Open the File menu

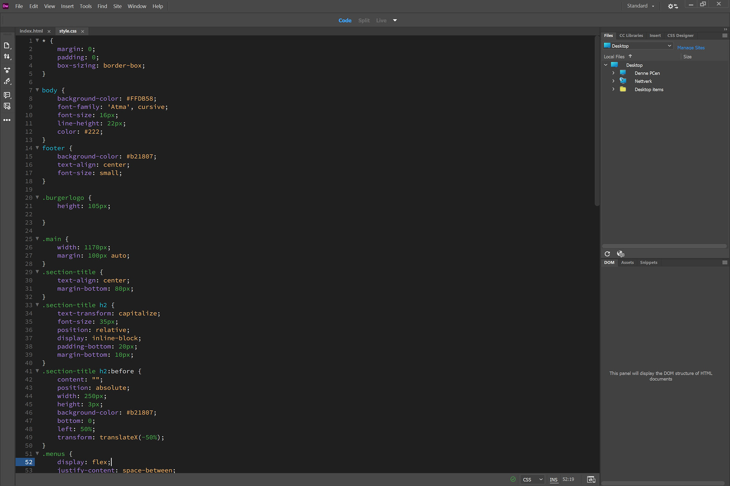19,6
